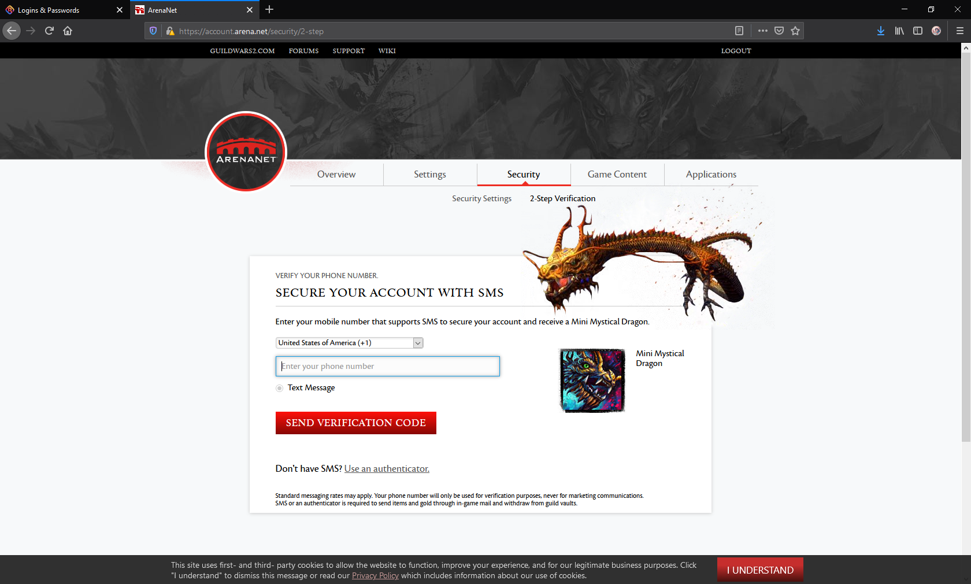The width and height of the screenshot is (971, 584).
Task: Click the ArenaNet logo badge
Action: (x=246, y=151)
